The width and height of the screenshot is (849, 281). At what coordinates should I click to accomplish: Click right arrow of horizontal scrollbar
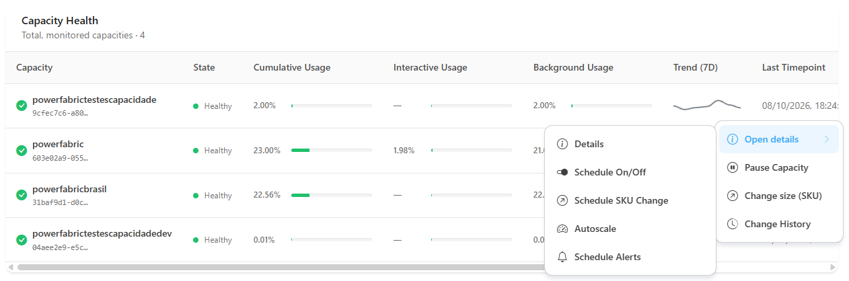(834, 267)
